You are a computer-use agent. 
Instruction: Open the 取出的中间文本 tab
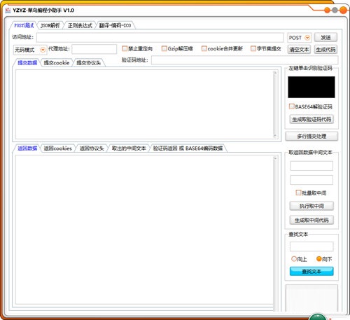click(x=129, y=148)
